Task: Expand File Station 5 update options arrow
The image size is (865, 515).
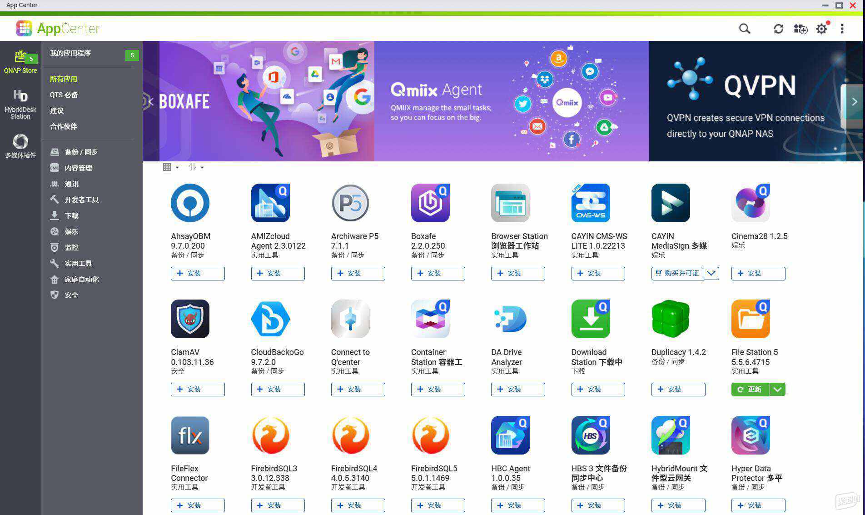Action: click(x=777, y=390)
